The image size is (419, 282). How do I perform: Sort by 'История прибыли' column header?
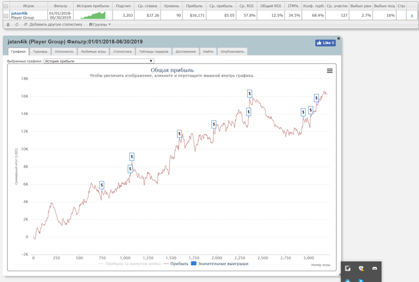(93, 6)
